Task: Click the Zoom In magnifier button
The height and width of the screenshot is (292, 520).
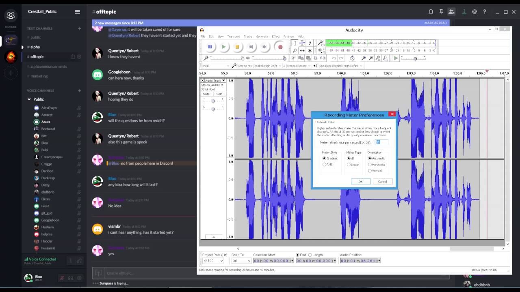Action: click(364, 58)
